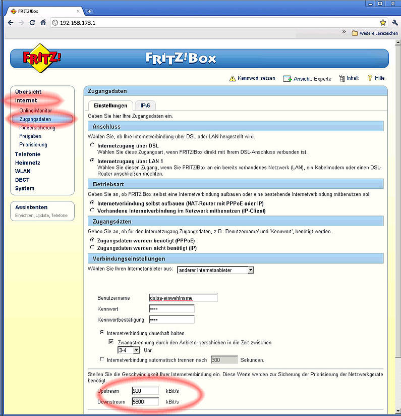Image resolution: width=401 pixels, height=416 pixels.
Task: Click the browser forward arrow
Action: click(x=22, y=23)
